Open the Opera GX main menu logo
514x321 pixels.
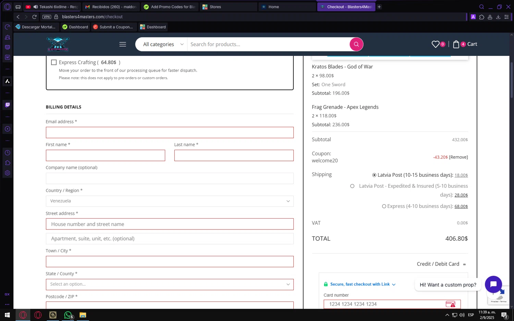(x=7, y=7)
